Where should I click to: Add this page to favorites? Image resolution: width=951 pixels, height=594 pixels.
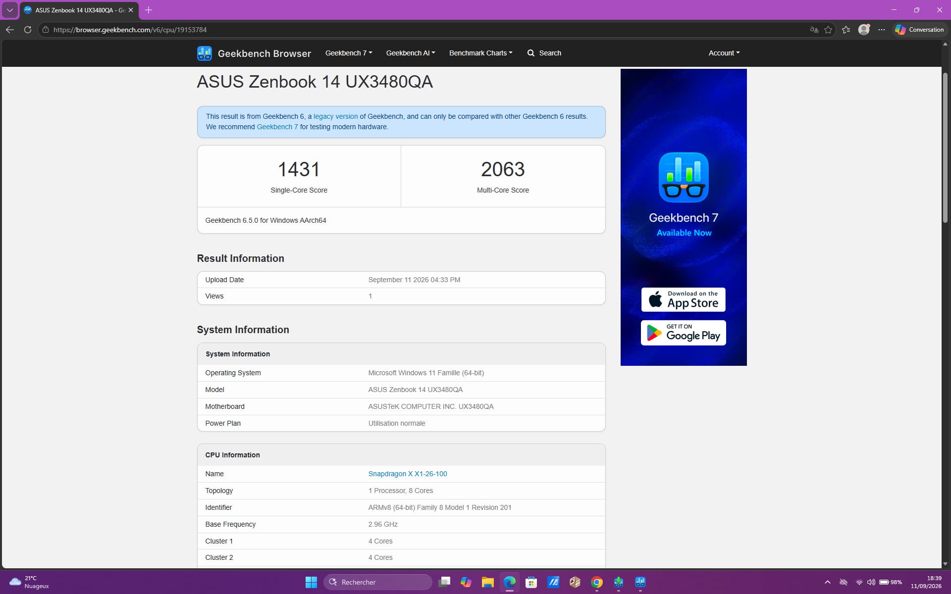828,30
